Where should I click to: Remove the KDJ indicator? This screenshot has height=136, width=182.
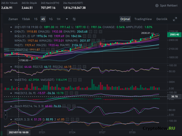(77, 119)
